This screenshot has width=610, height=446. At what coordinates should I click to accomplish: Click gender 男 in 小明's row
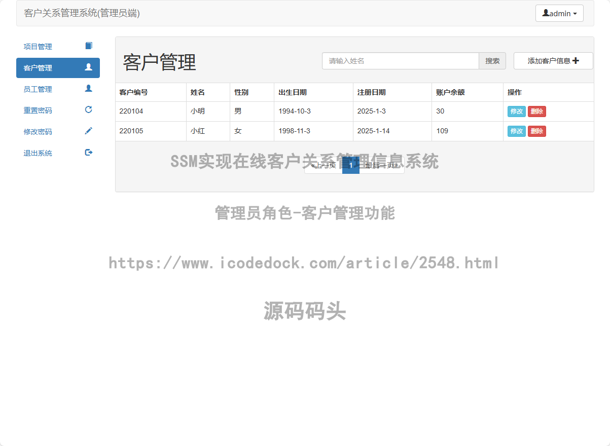click(238, 111)
